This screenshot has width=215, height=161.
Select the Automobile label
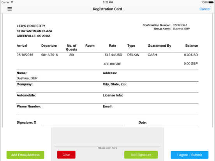click(x=26, y=95)
